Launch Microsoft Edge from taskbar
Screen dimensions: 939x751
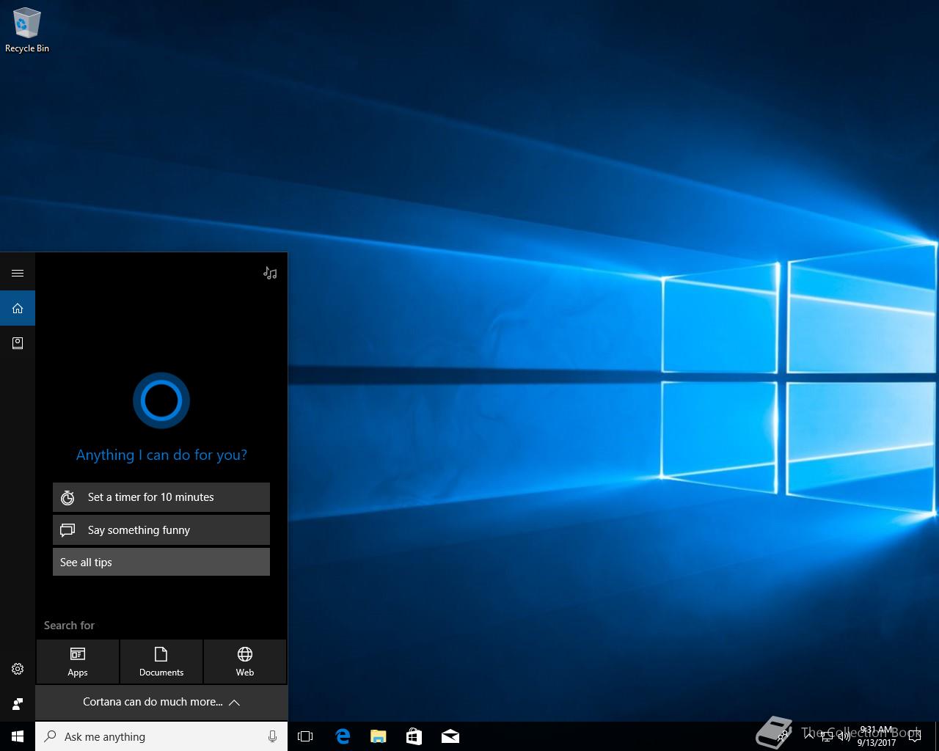[343, 736]
